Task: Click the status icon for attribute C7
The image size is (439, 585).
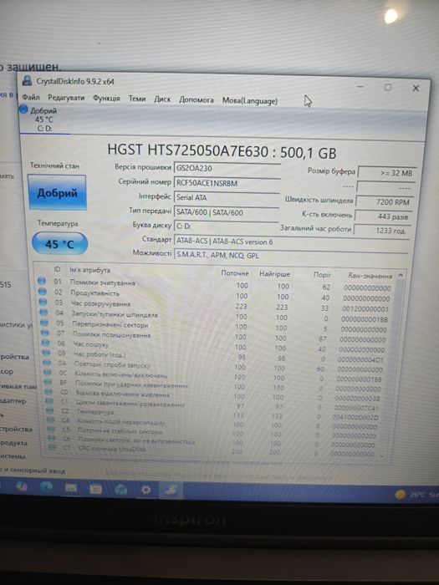Action: coord(52,446)
